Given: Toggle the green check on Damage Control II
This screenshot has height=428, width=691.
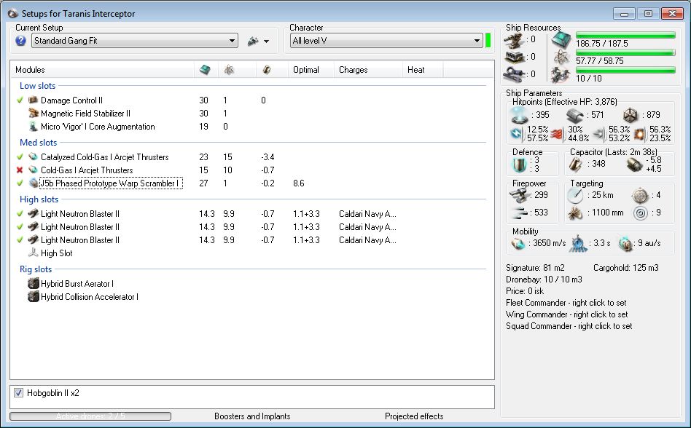Looking at the screenshot, I should (20, 100).
